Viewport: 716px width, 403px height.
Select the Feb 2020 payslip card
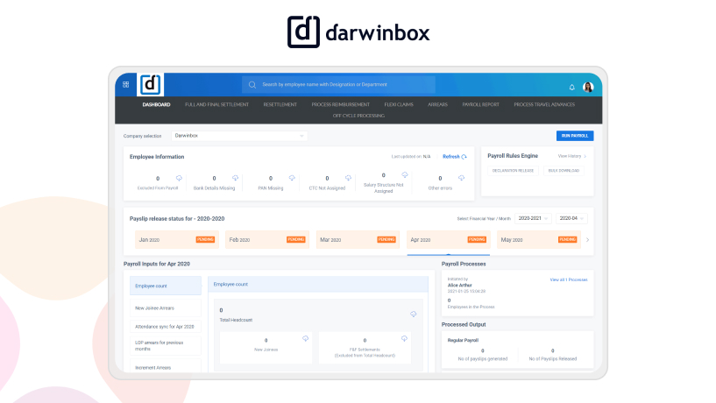[x=267, y=239]
